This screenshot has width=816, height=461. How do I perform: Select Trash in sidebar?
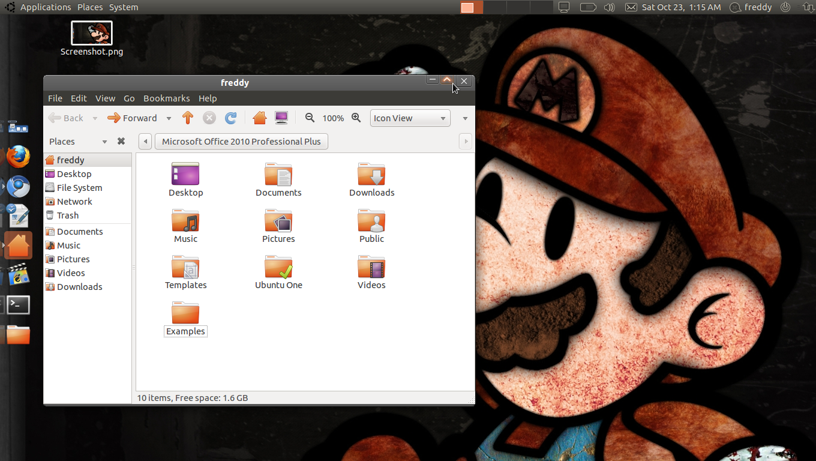click(x=88, y=215)
